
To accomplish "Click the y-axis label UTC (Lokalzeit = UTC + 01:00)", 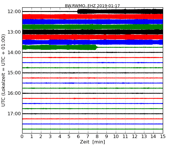I will coord(3,70).
